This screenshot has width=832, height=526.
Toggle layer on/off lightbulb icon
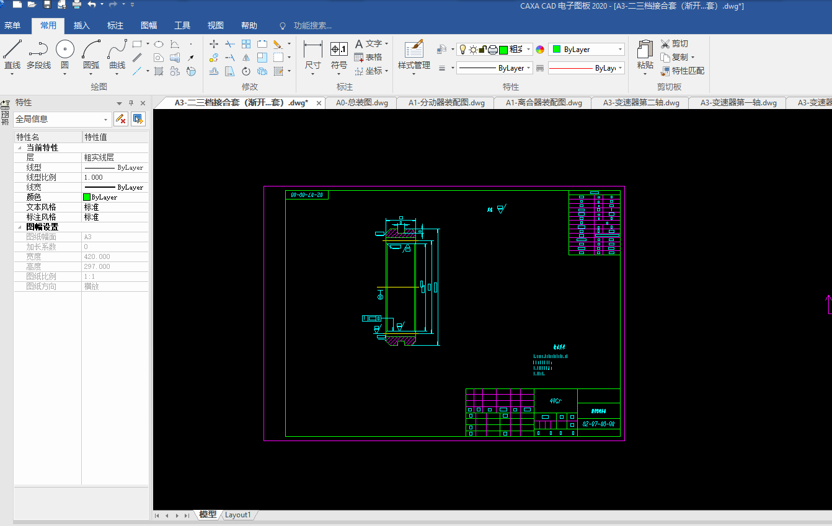462,50
